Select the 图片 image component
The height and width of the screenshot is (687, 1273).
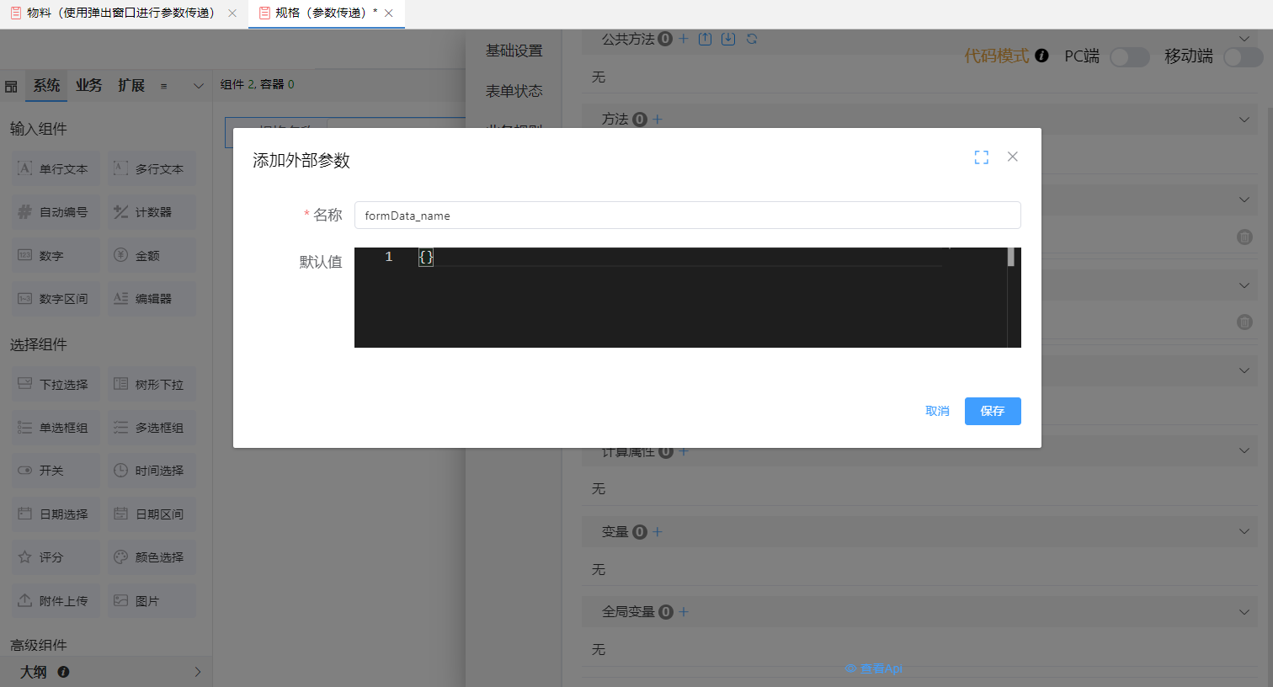(x=151, y=600)
